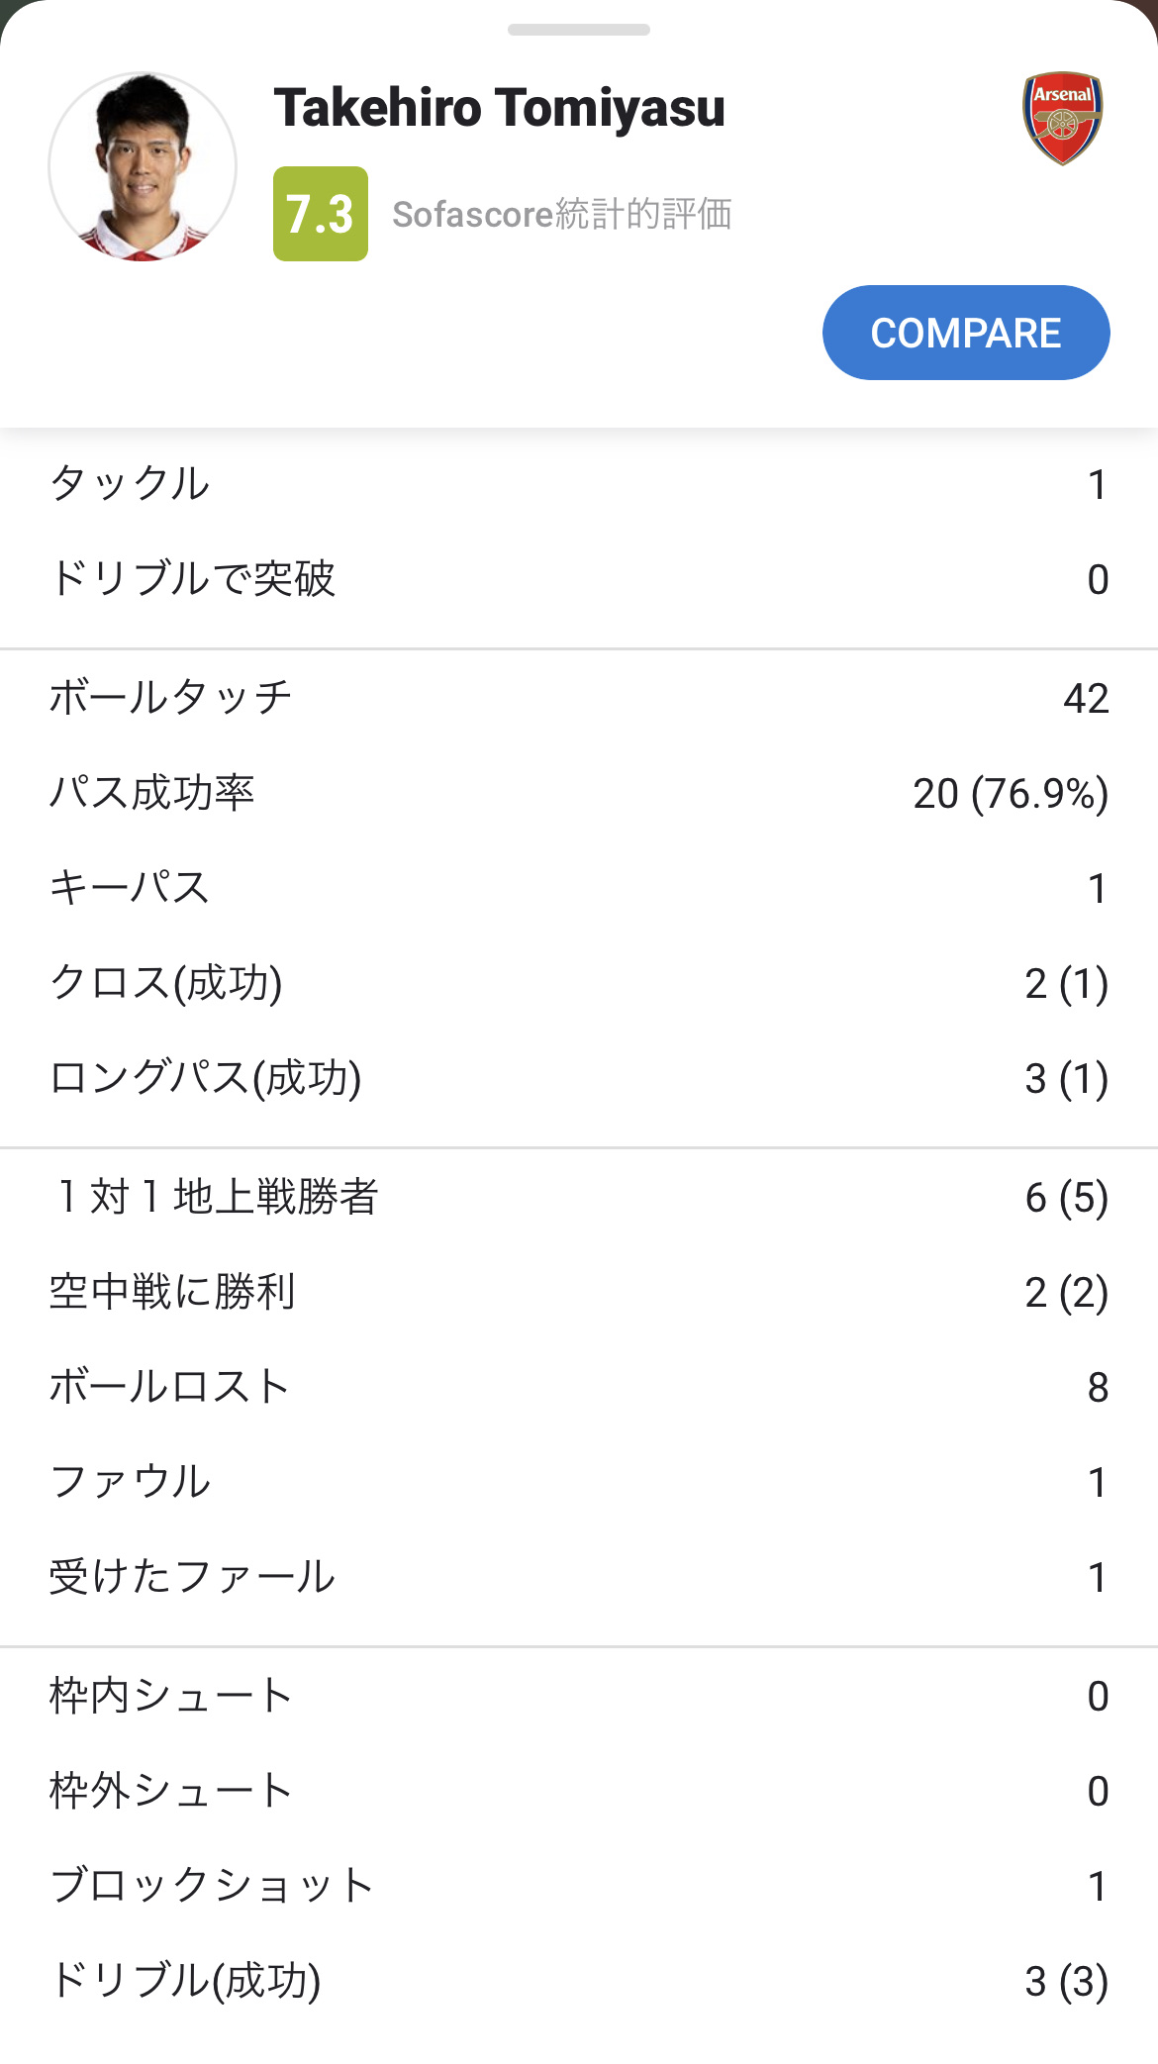
Task: Tap the player profile photo
Action: (x=143, y=166)
